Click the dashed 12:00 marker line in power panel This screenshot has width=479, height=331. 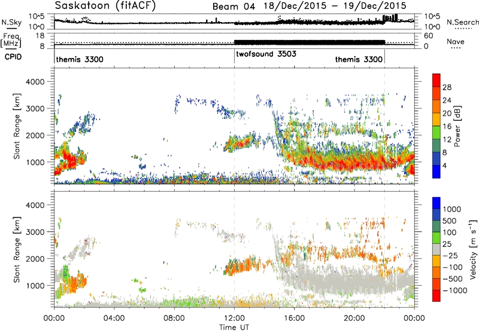coord(234,126)
